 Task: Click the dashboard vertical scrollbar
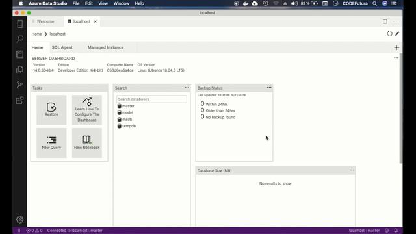401,108
